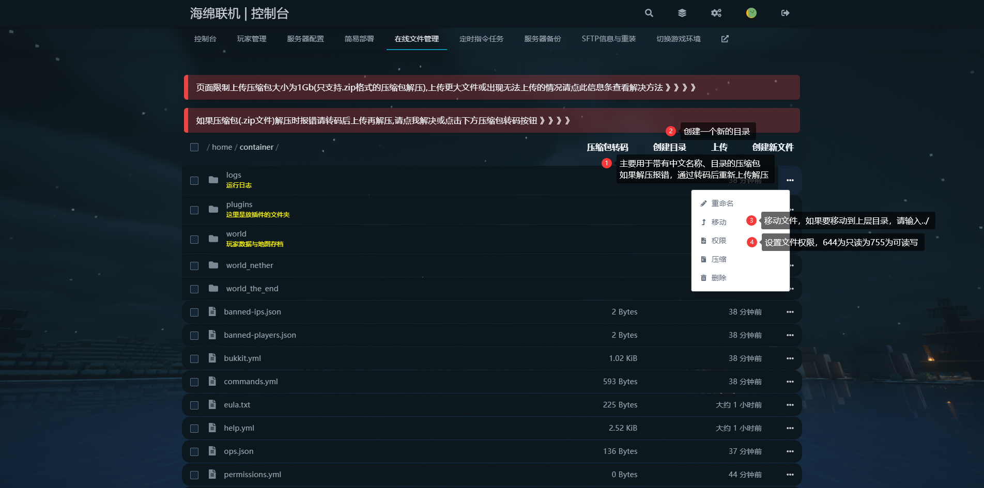Screen dimensions: 984x488
Task: Open the admin gears settings icon
Action: click(x=716, y=13)
